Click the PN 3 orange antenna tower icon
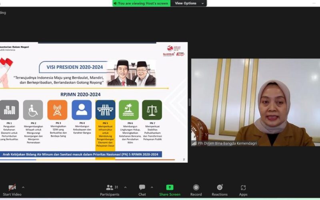 57,110
